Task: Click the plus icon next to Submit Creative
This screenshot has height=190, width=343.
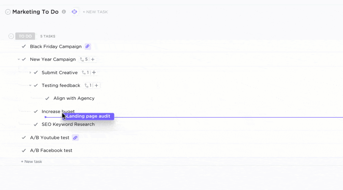Action: point(94,73)
